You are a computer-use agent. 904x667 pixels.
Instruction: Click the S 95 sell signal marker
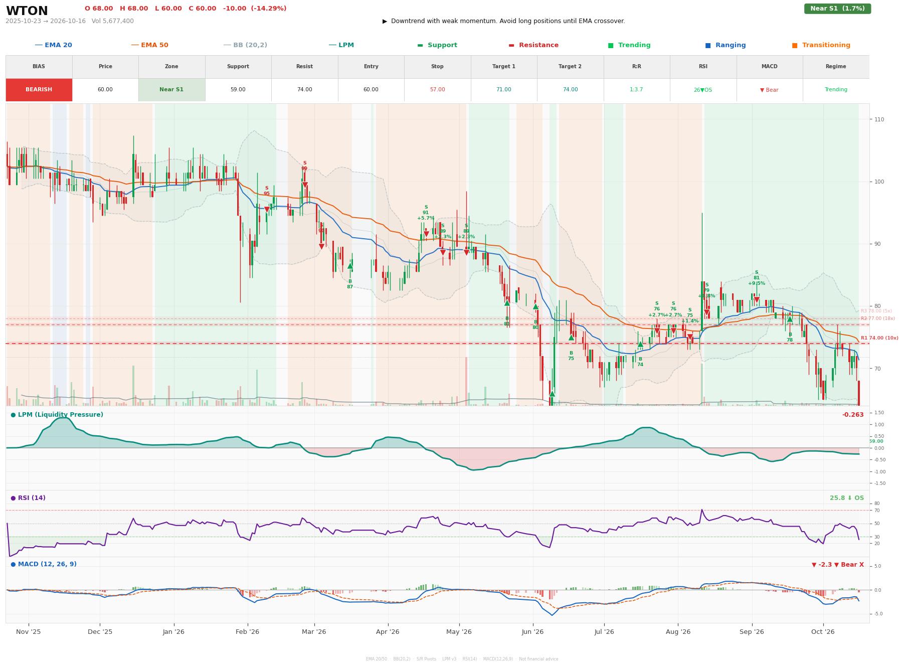pyautogui.click(x=267, y=209)
